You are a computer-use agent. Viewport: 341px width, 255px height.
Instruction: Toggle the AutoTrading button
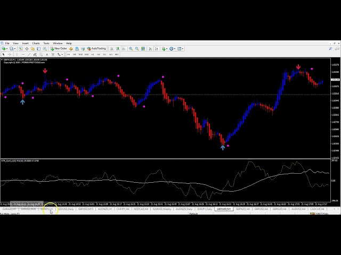point(96,48)
